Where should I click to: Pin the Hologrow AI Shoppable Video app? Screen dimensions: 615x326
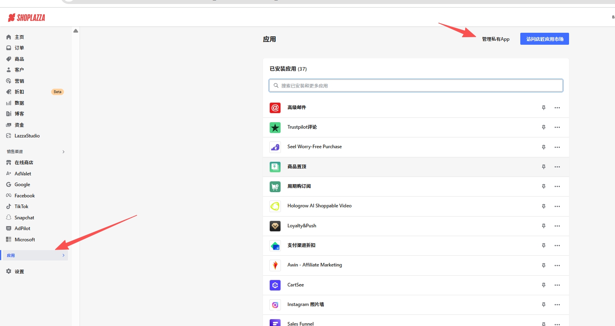[x=543, y=207]
